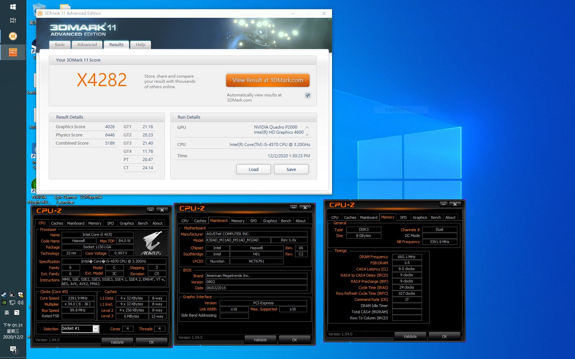Open the Socket #1 selection dropdown
This screenshot has width=575, height=359.
96,329
